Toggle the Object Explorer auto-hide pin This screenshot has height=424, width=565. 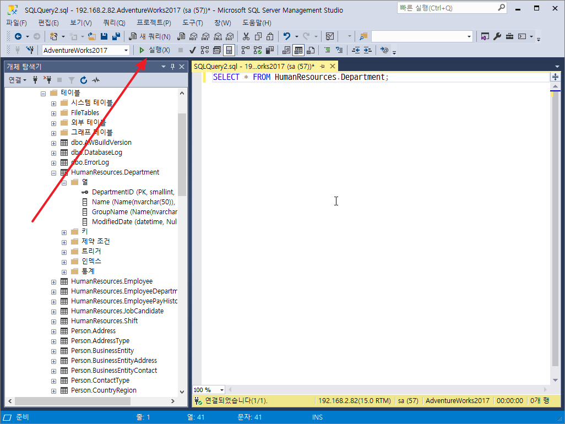(172, 67)
